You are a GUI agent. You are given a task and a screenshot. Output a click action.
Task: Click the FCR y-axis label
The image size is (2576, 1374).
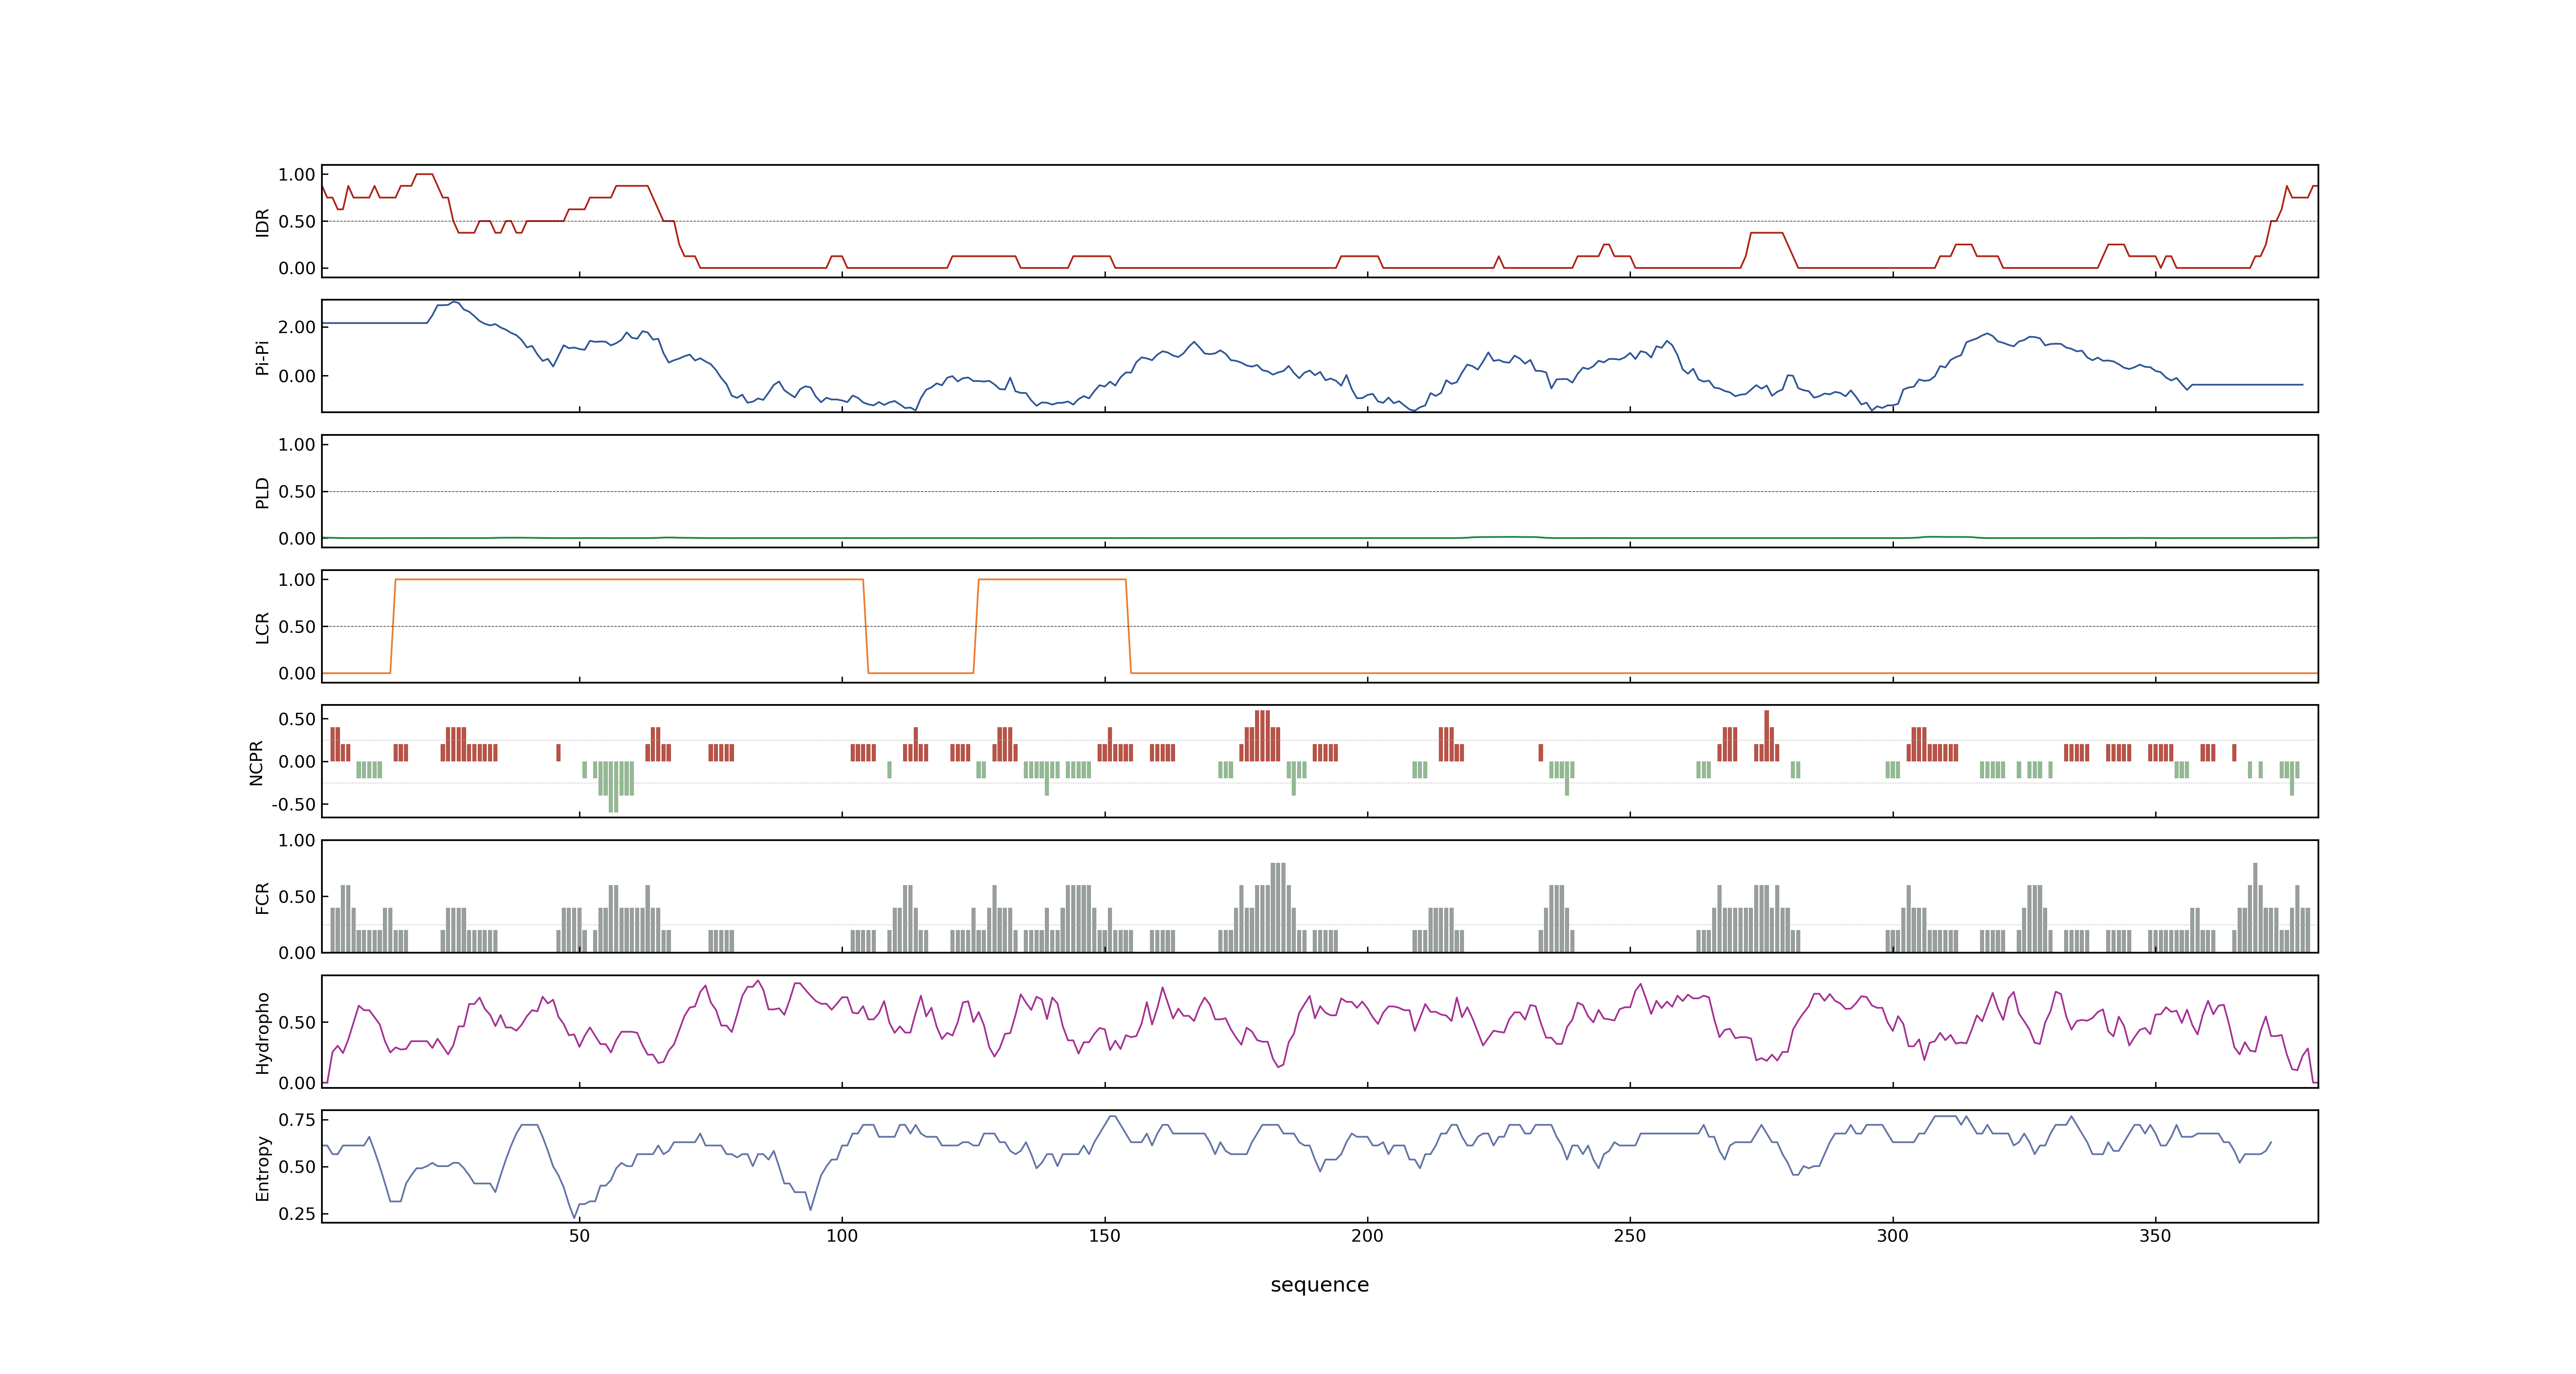pyautogui.click(x=262, y=897)
